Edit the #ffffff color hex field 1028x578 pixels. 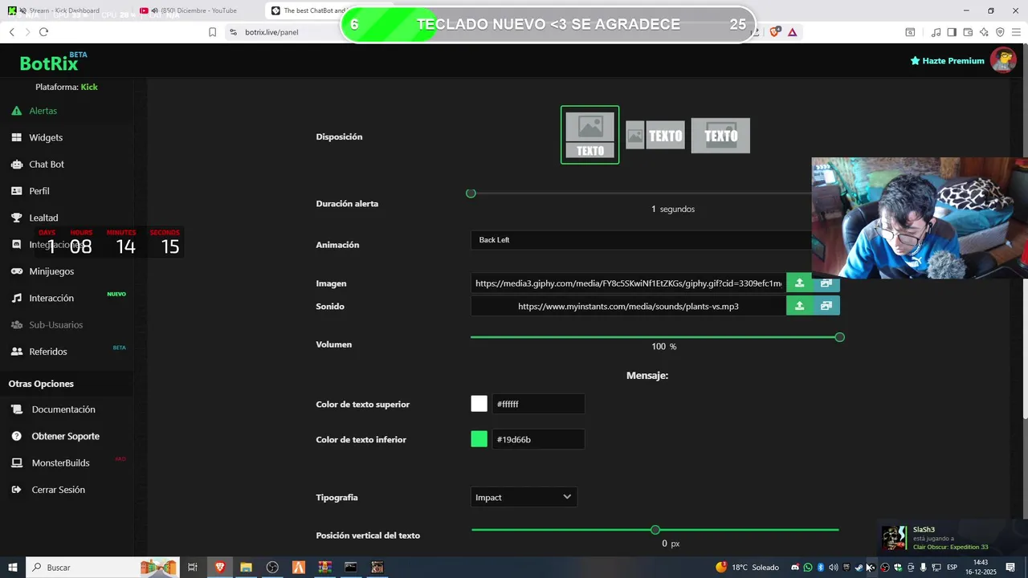pos(538,404)
